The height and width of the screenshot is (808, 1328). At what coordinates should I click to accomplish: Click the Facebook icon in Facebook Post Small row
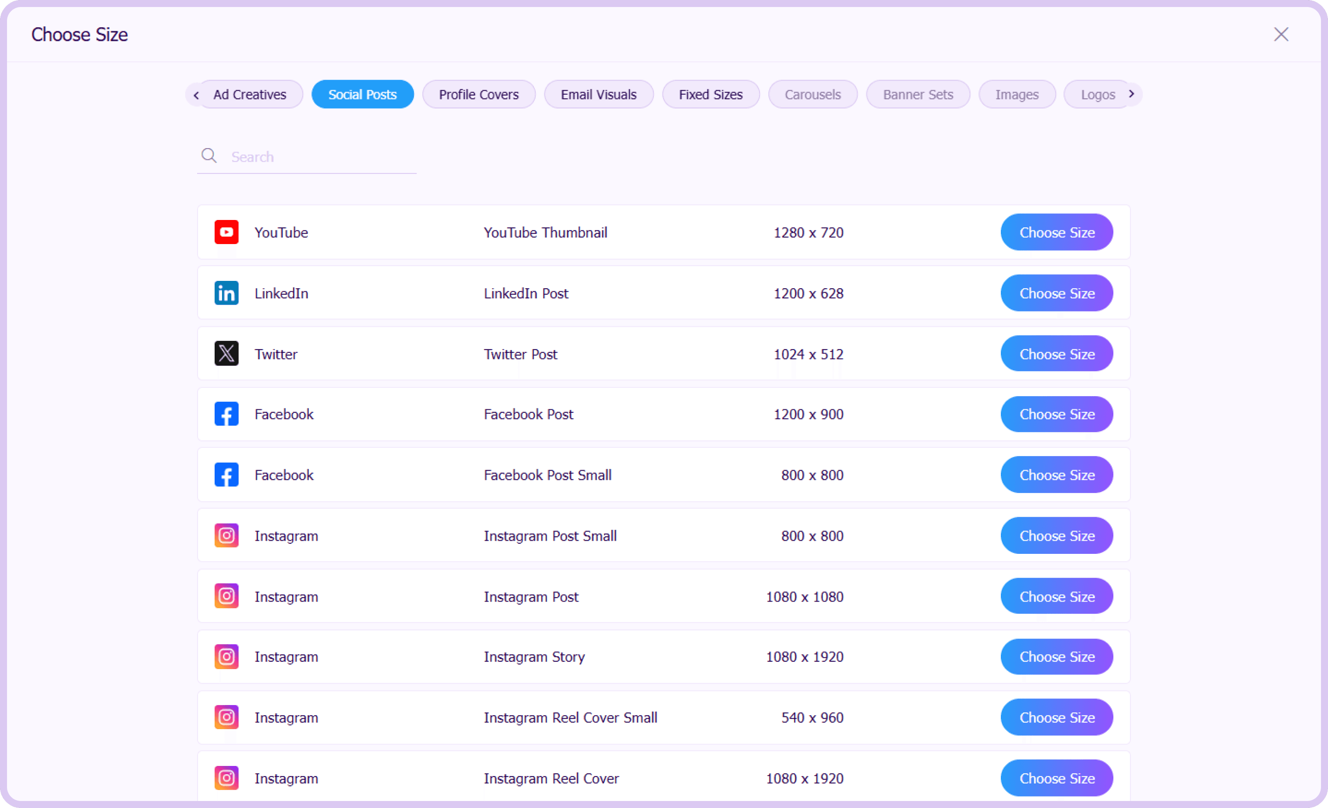tap(226, 475)
